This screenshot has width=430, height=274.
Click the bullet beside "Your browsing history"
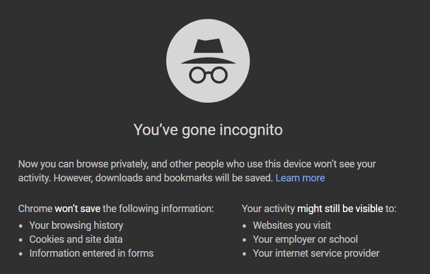point(21,226)
